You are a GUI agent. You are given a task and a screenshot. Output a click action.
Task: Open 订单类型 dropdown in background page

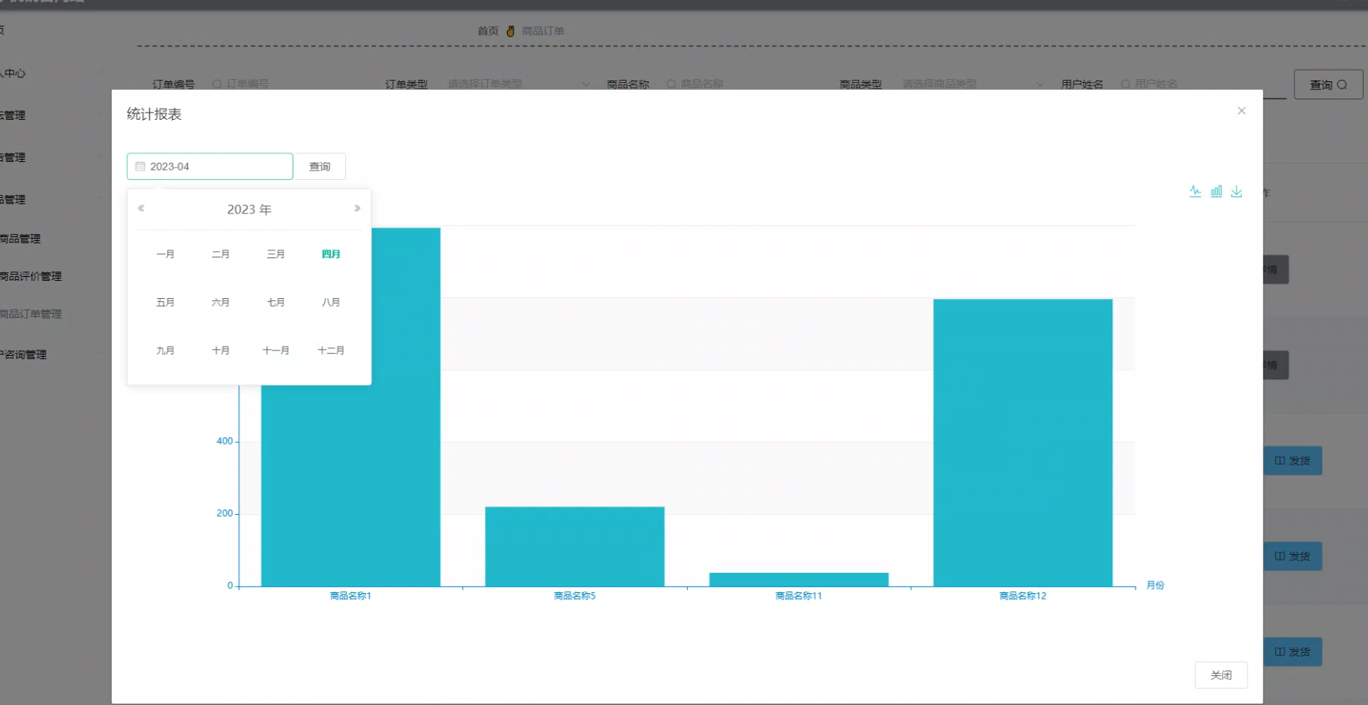(518, 84)
